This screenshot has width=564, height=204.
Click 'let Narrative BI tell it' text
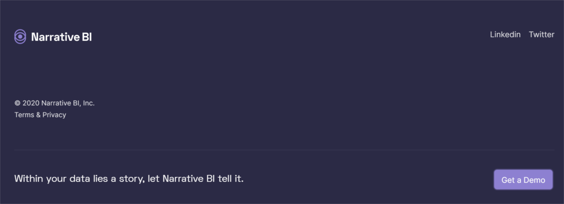[x=196, y=179]
